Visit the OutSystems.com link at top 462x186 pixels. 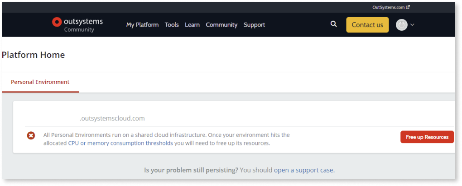[389, 7]
